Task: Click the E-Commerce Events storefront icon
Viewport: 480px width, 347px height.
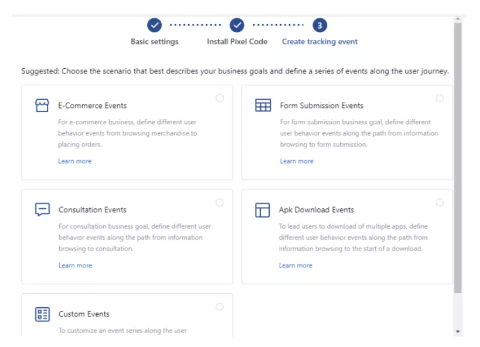Action: (x=42, y=105)
